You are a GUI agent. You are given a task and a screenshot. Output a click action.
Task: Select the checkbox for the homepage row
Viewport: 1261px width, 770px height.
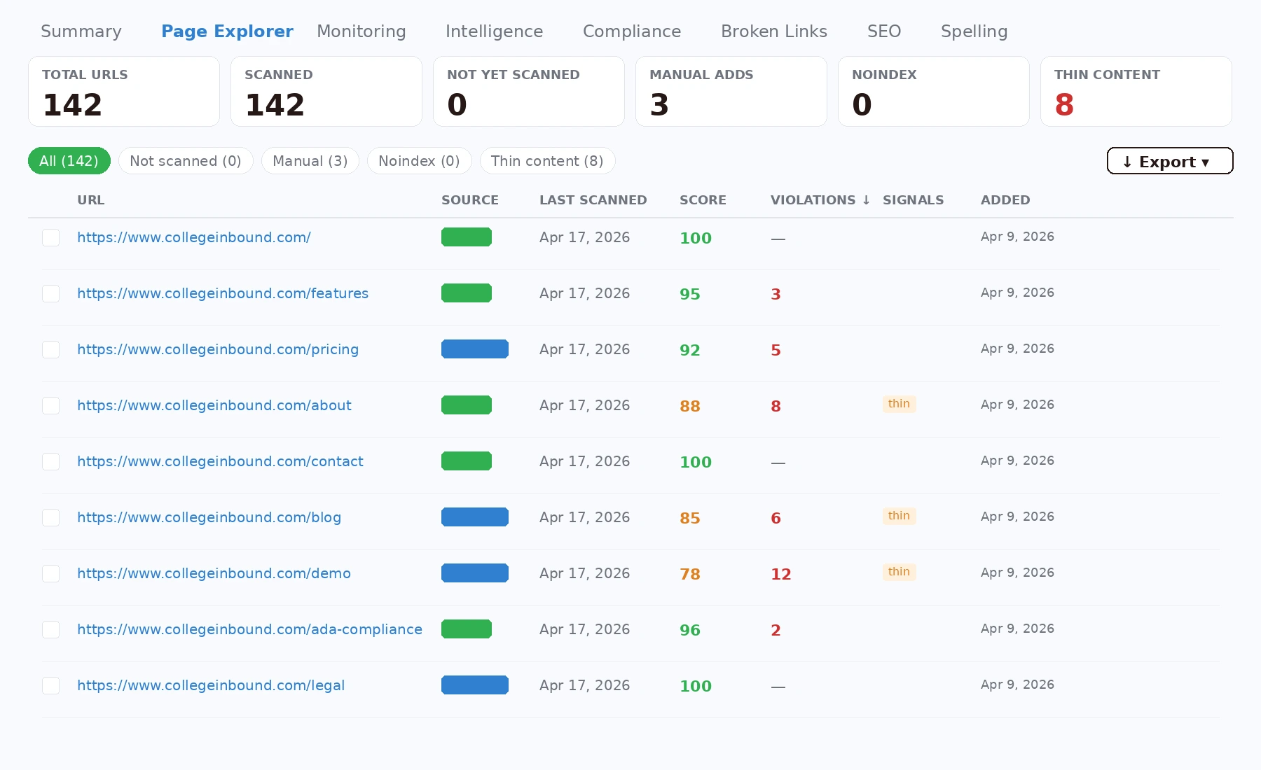51,237
